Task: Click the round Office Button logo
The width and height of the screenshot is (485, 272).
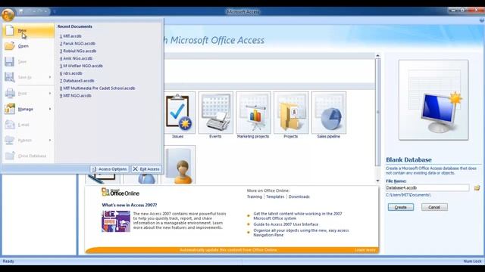Action: click(8, 14)
